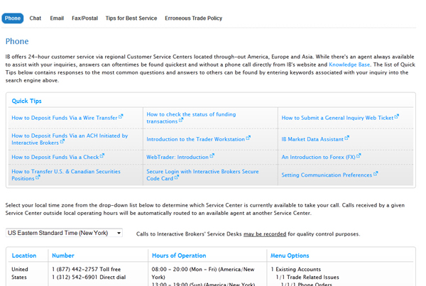426x286 pixels.
Task: Click the 08:00 - 20:00 (Mon - Fri) hours text
Action: tap(203, 273)
